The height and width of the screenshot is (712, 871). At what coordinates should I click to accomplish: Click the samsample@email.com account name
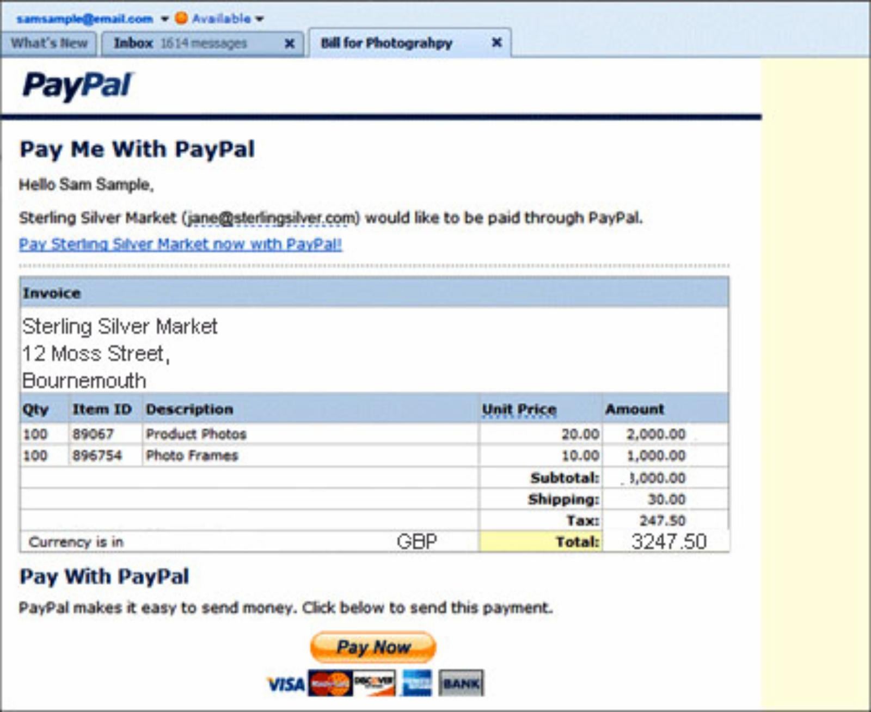84,19
